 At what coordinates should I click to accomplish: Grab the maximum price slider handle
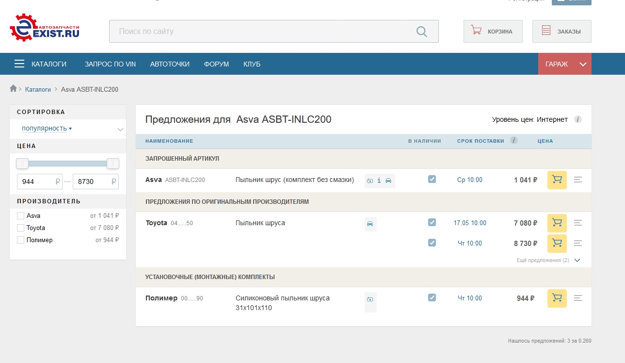[113, 164]
